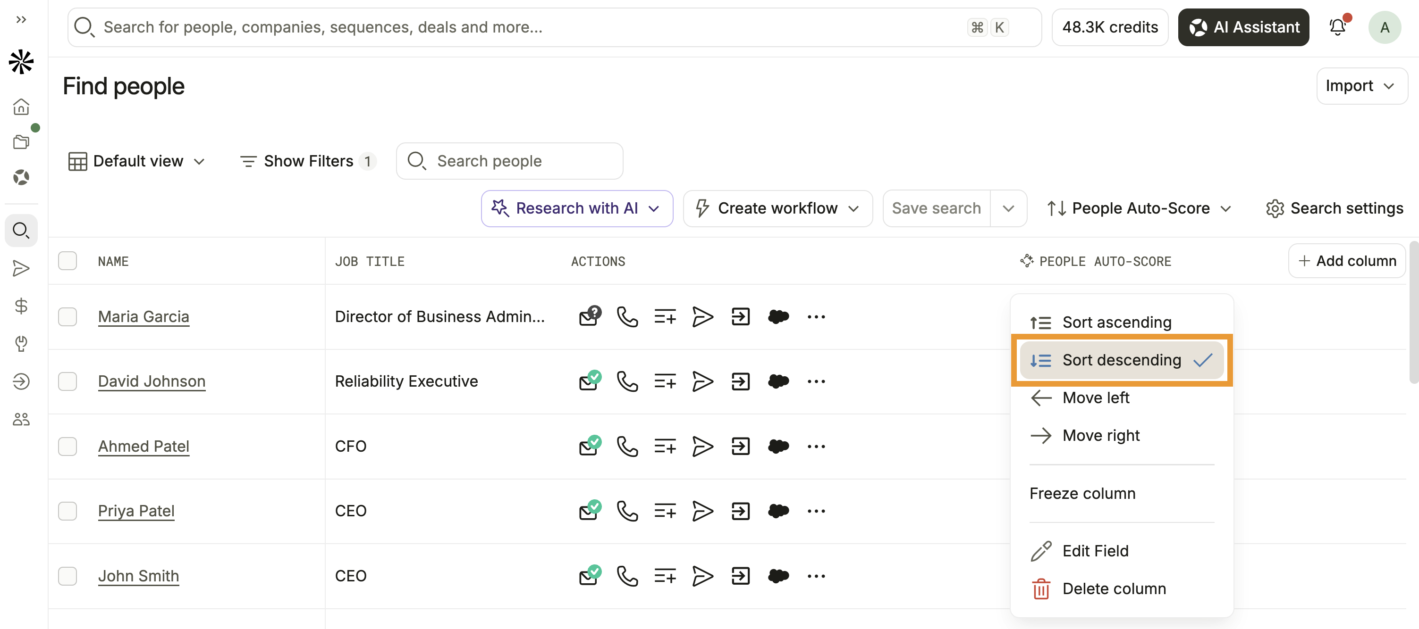View the 48.3K credits balance
1419x629 pixels.
pyautogui.click(x=1109, y=27)
